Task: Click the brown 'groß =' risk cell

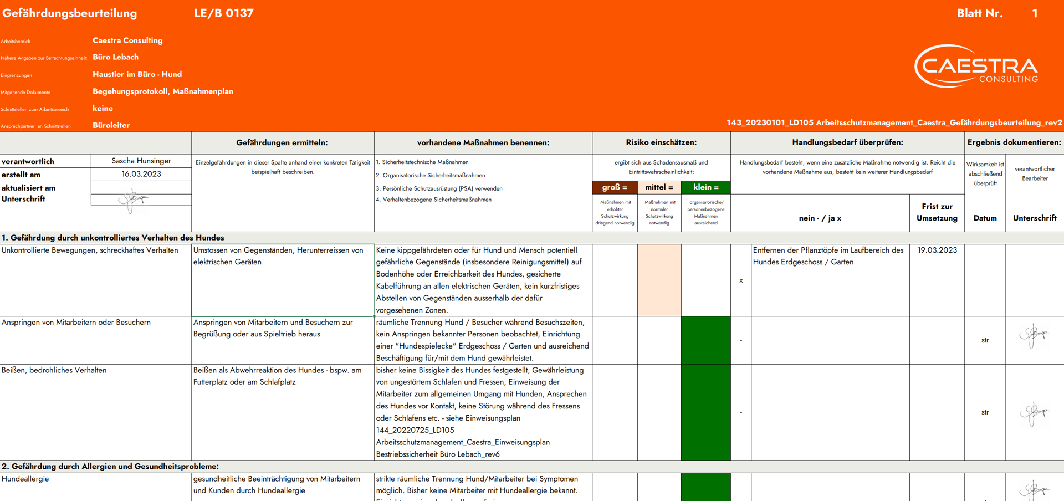Action: tap(615, 187)
